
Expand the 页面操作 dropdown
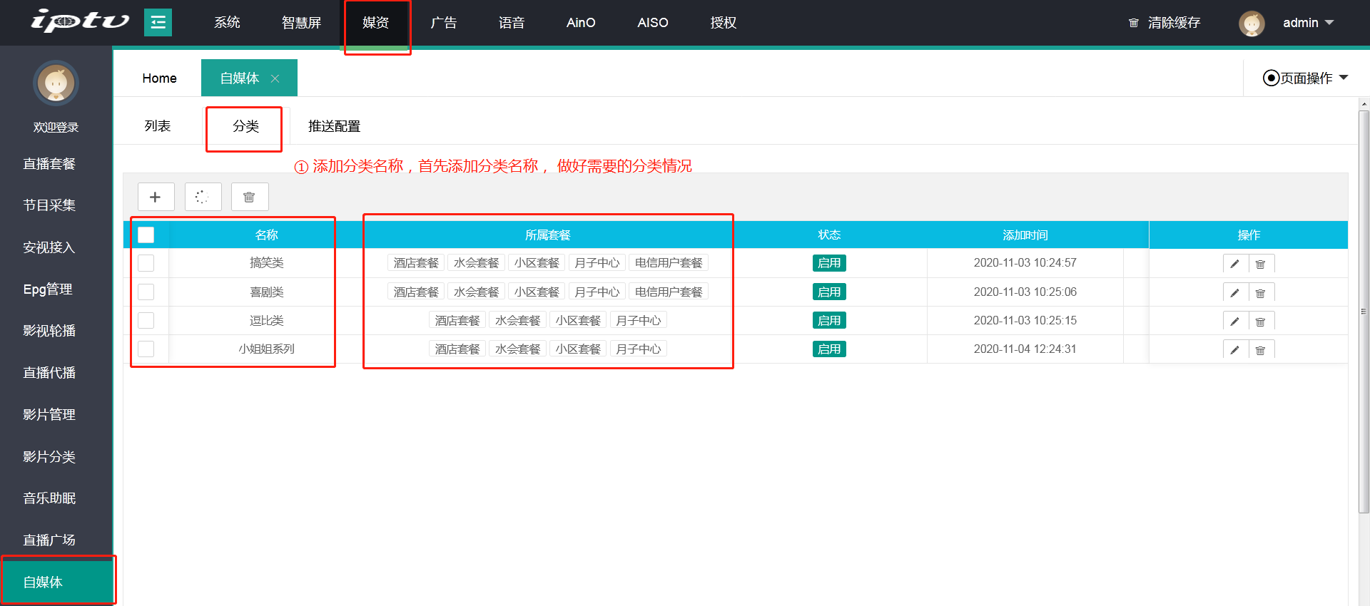(1306, 78)
